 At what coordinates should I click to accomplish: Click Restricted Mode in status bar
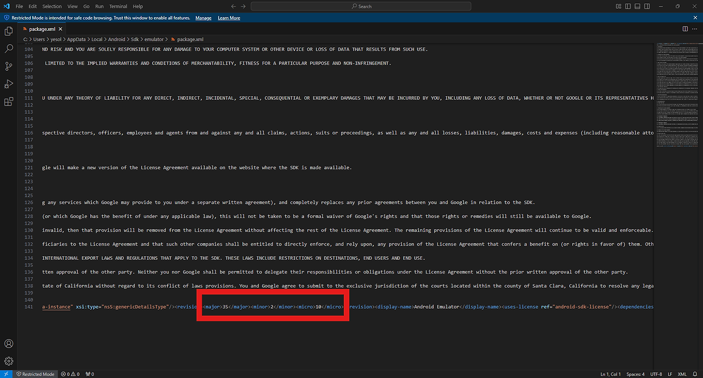click(x=35, y=374)
